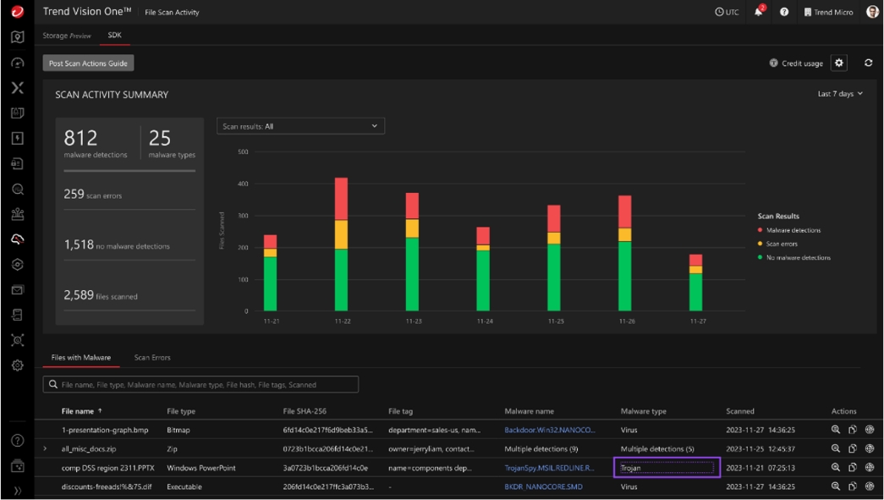This screenshot has width=884, height=500.
Task: Expand the all_misc_docs.zip row
Action: click(x=45, y=449)
